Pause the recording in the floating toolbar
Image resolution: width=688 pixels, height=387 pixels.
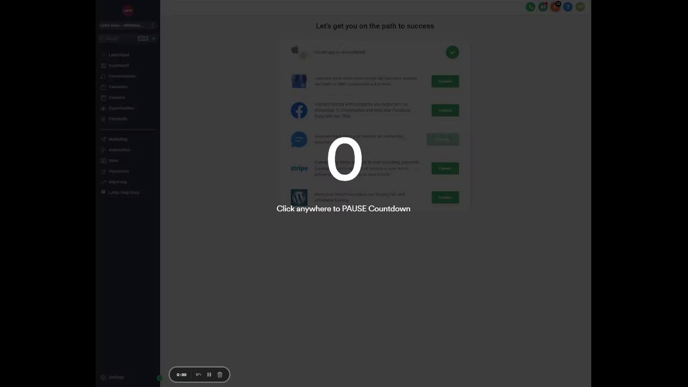click(x=209, y=375)
